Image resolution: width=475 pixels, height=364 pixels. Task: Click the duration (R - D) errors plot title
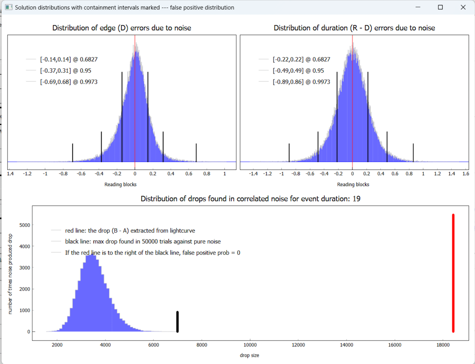coord(354,28)
